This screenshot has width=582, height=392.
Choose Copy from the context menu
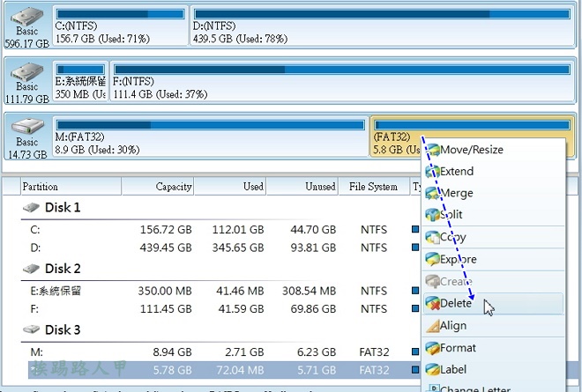493,237
